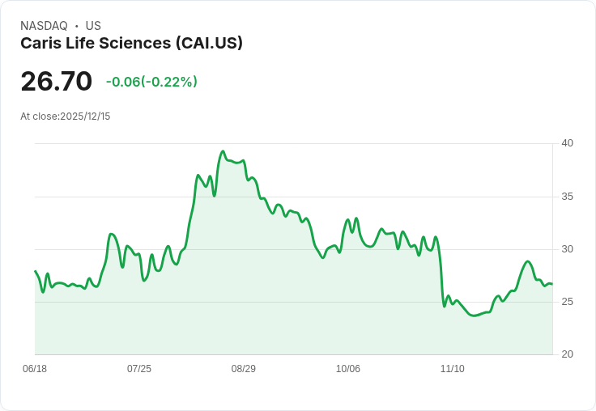Click the US market label
Screen dimensions: 596x411
93,26
